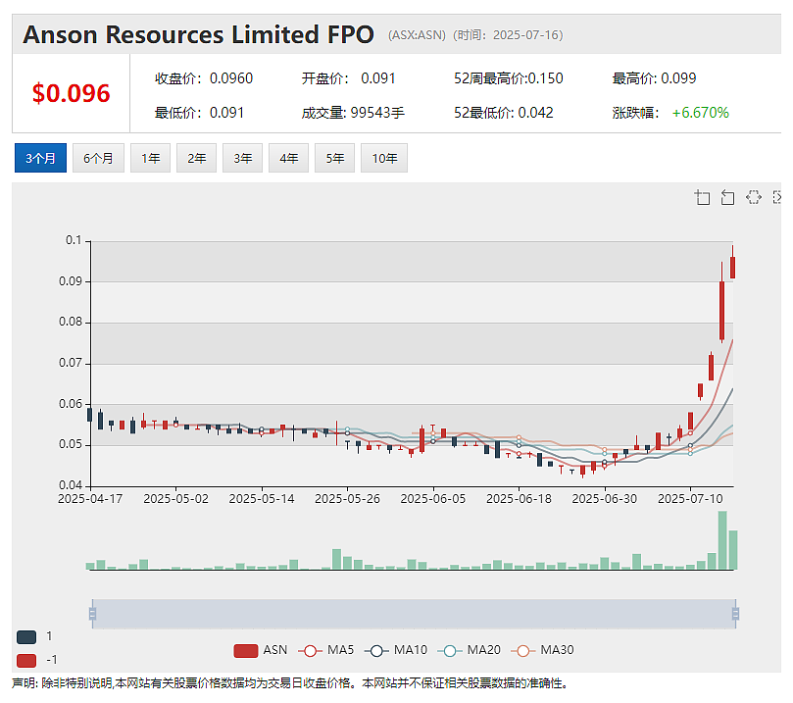Click the 0.1 y-axis label

(74, 240)
